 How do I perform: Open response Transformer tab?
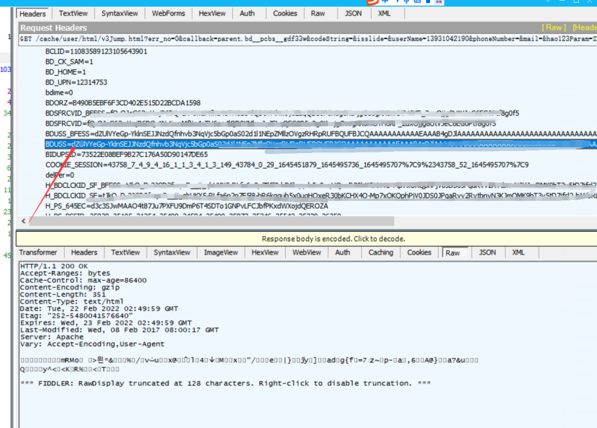pyautogui.click(x=38, y=253)
